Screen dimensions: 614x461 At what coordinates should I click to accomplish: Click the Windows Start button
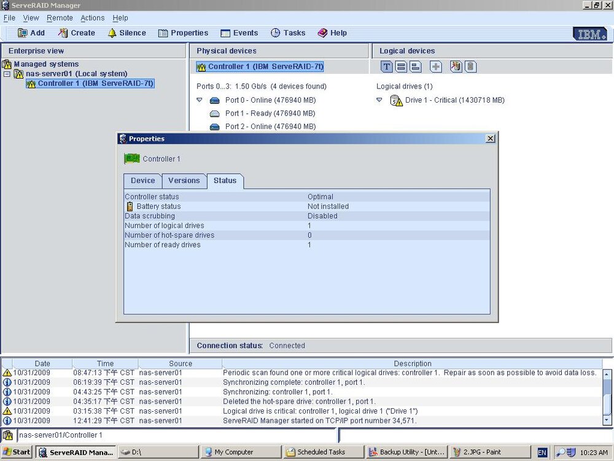(x=17, y=452)
